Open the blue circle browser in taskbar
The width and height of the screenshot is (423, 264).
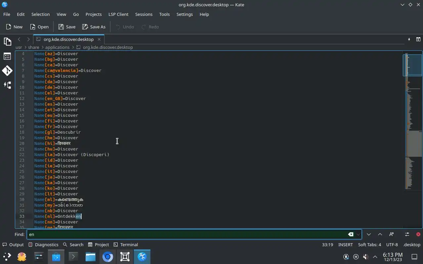(108, 257)
